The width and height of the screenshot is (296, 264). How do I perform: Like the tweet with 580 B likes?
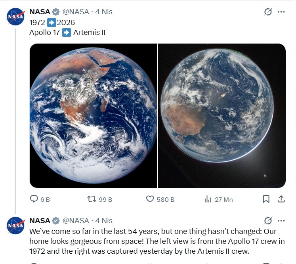pyautogui.click(x=150, y=199)
